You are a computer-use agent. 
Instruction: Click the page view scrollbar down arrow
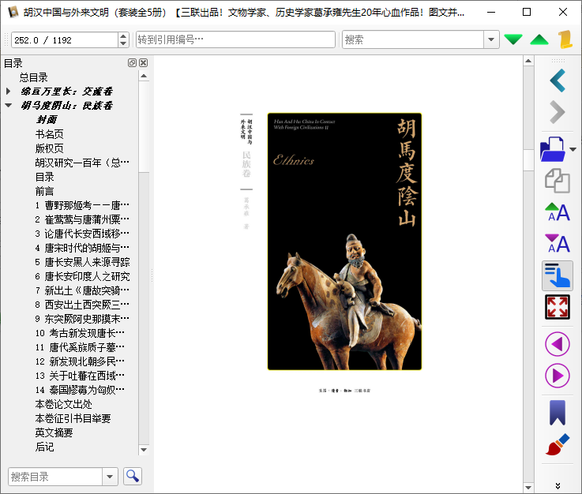point(528,488)
